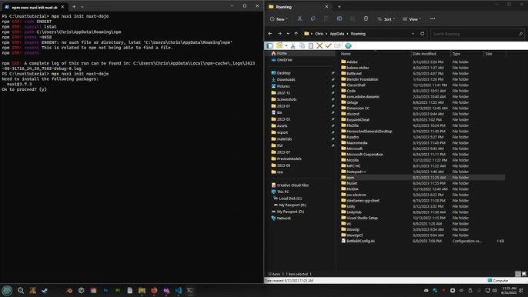Open Visual Studio Code from taskbar

[x=178, y=290]
